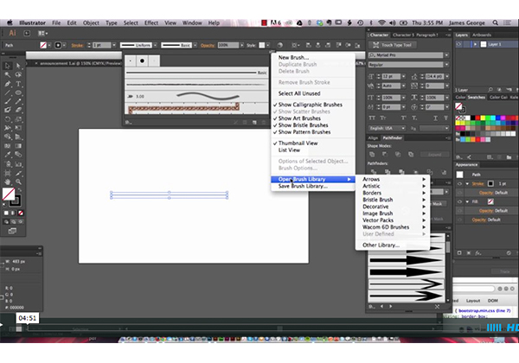The width and height of the screenshot is (519, 363).
Task: Open Spotlight search in menu bar
Action: 495,22
